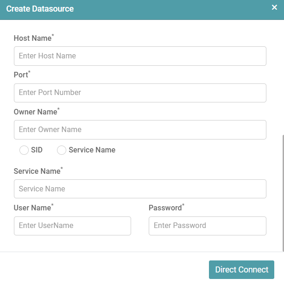This screenshot has width=284, height=285.
Task: Click the Host Name field label
Action: click(32, 38)
